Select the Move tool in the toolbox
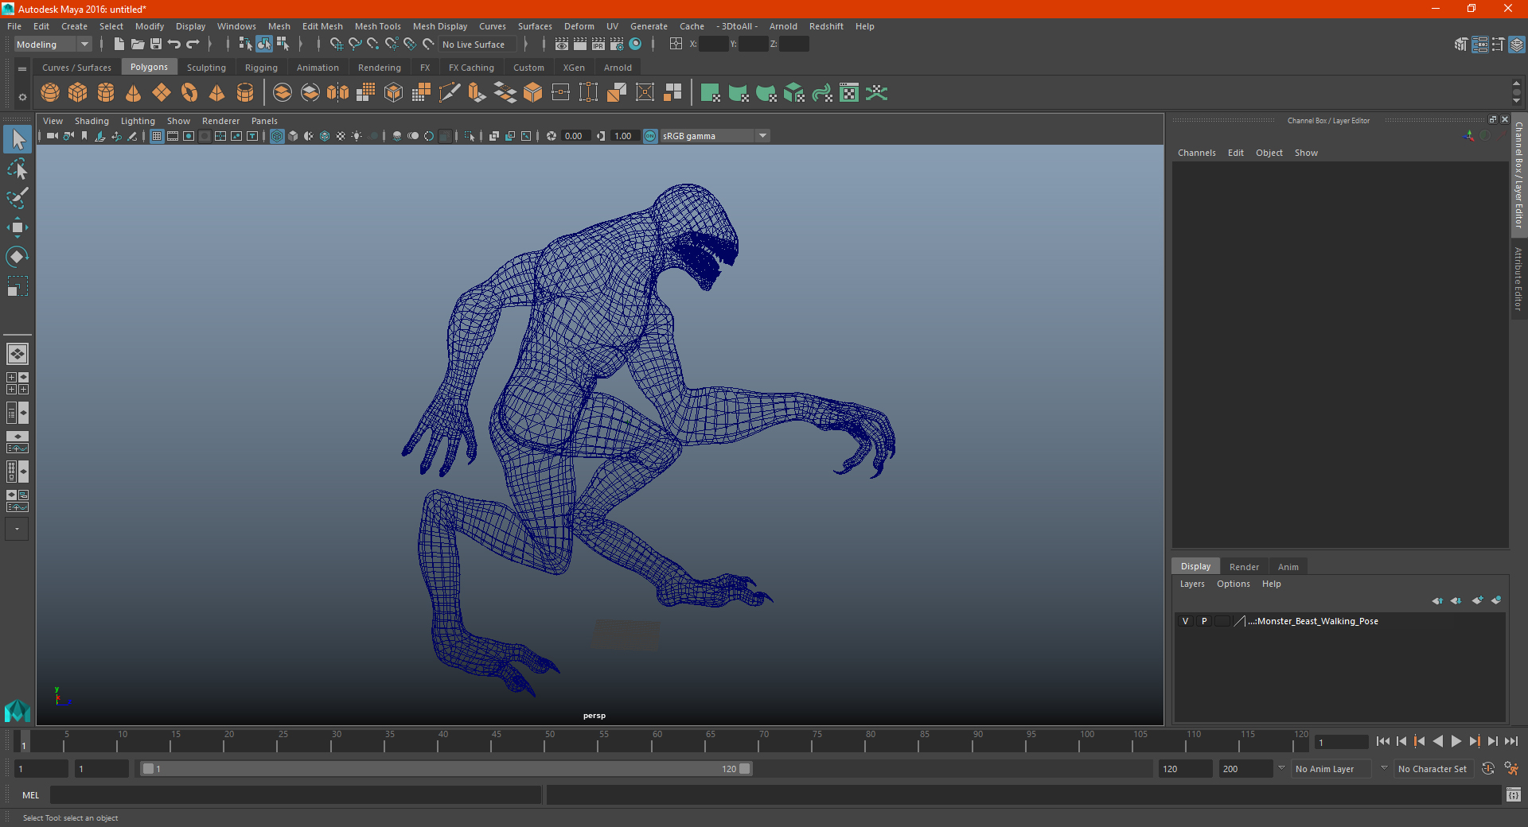This screenshot has width=1528, height=827. [x=17, y=227]
